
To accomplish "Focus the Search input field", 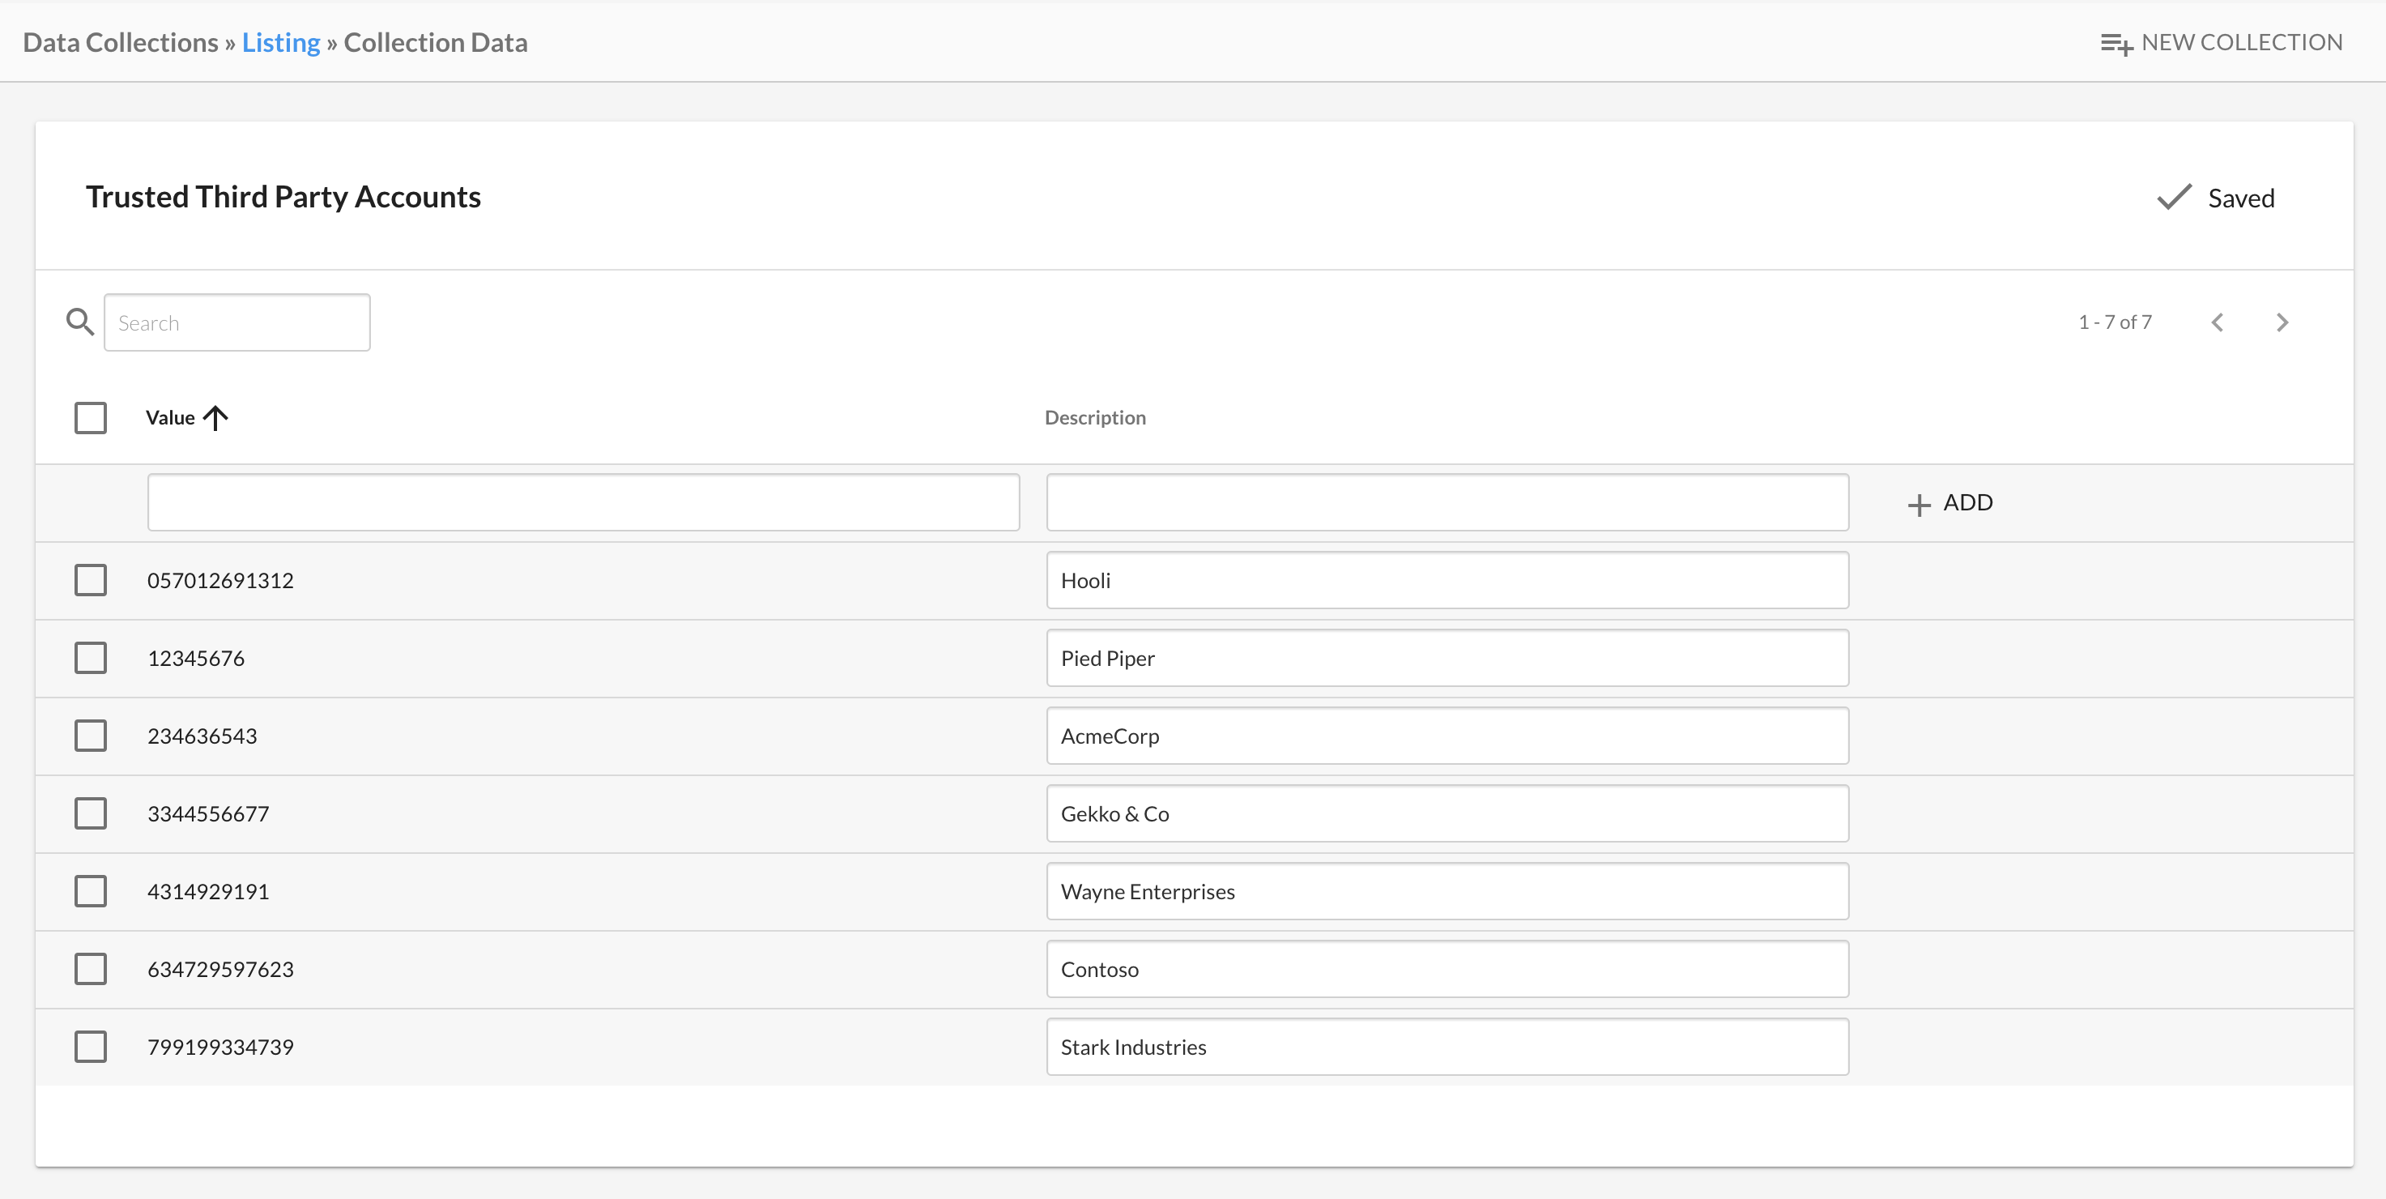I will pos(237,322).
